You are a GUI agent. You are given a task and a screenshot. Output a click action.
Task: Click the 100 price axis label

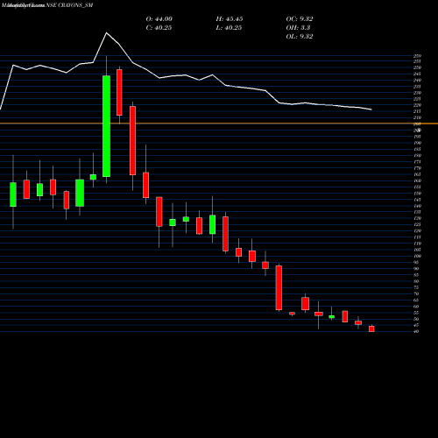pos(417,256)
